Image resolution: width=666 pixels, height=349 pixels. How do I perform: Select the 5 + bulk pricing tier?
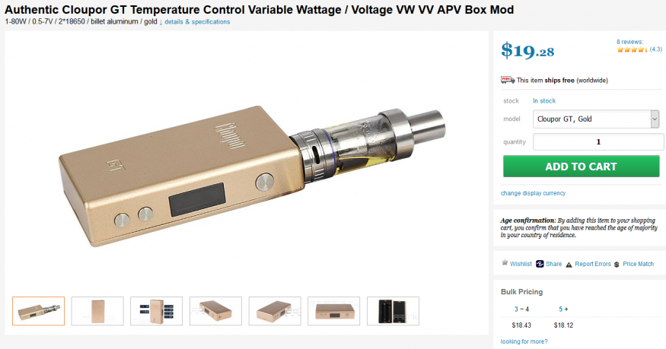coord(563,309)
